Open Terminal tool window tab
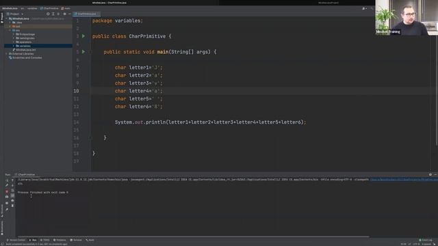 coord(76,240)
